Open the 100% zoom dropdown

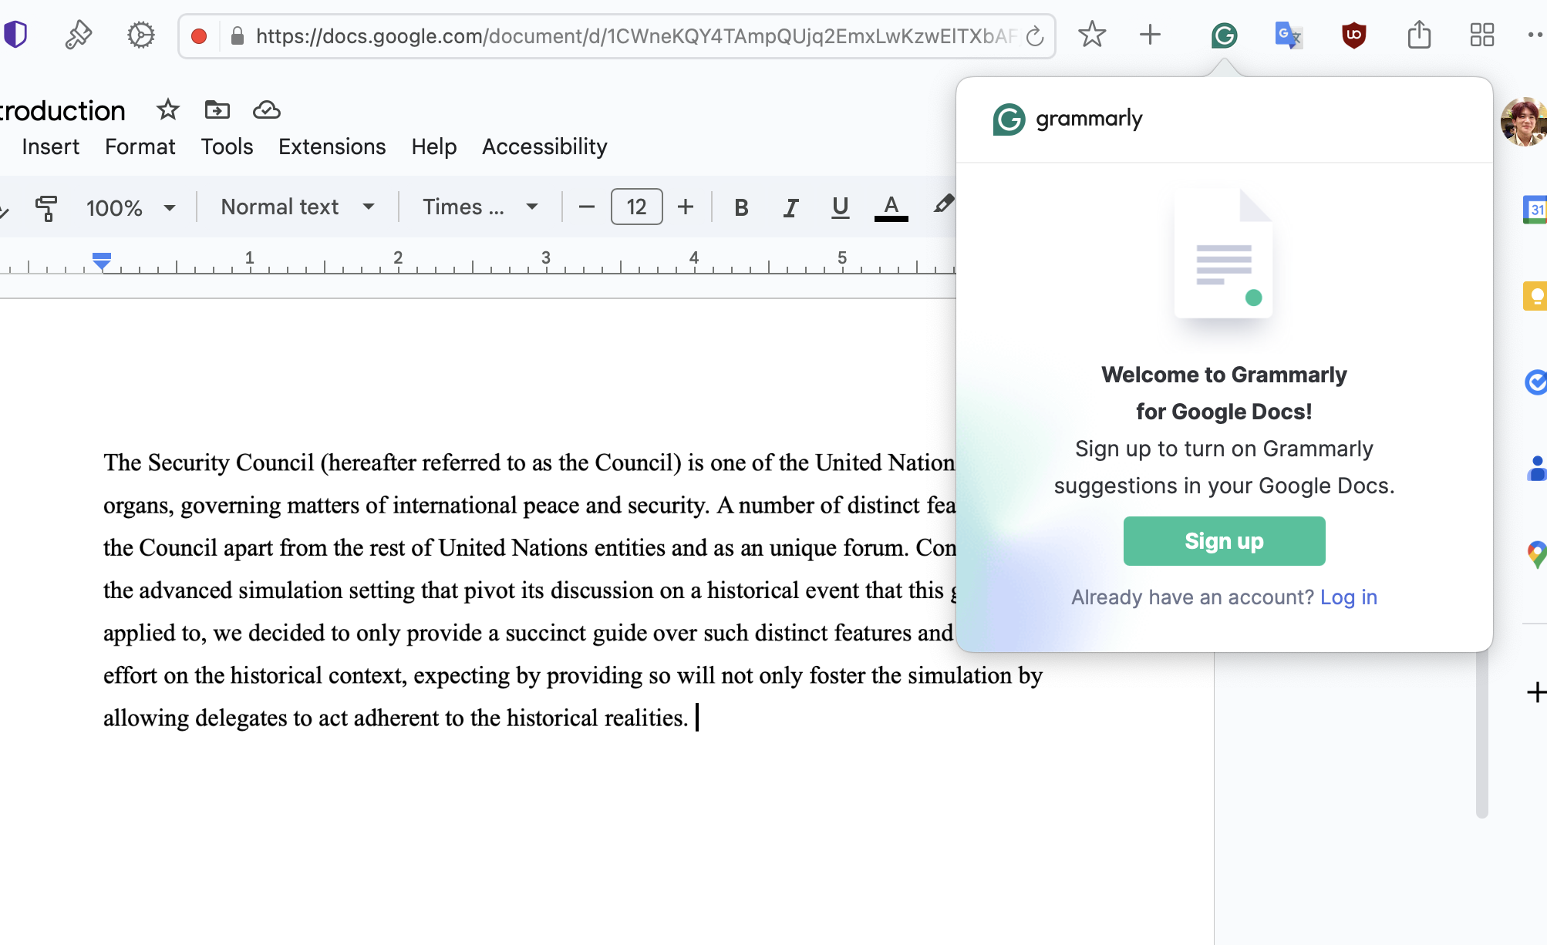tap(130, 207)
